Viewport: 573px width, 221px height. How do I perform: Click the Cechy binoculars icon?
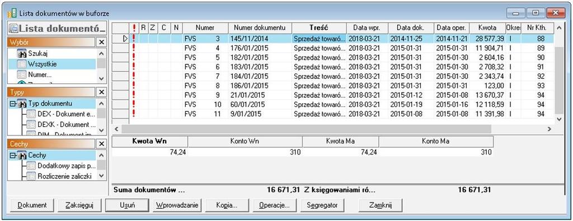pyautogui.click(x=21, y=155)
